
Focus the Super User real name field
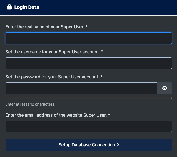coord(89,38)
